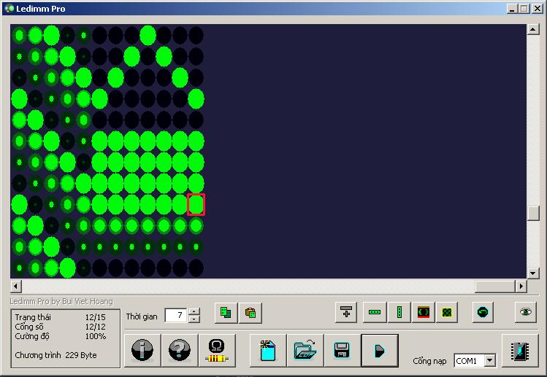Click the Ledimm Pro title bar app icon
The image size is (547, 377).
tap(9, 9)
